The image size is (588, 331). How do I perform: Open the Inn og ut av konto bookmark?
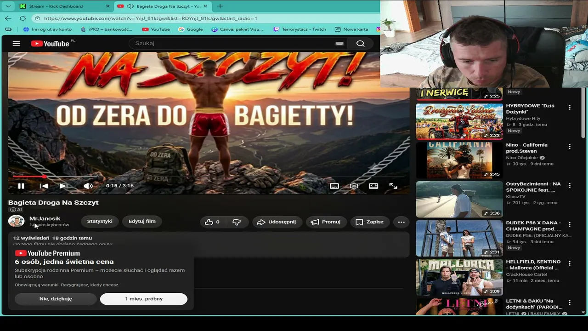point(47,29)
